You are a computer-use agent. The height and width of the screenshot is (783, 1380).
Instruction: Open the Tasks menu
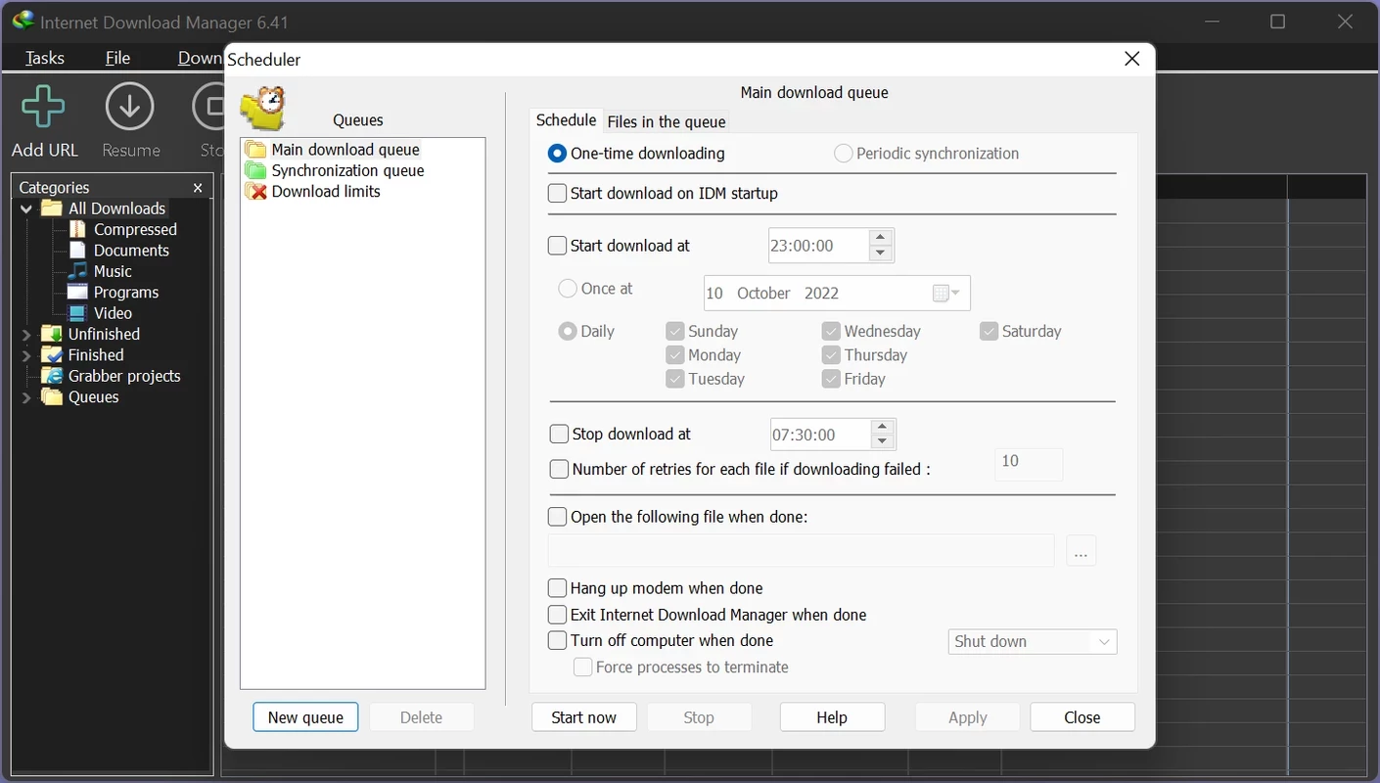point(45,58)
